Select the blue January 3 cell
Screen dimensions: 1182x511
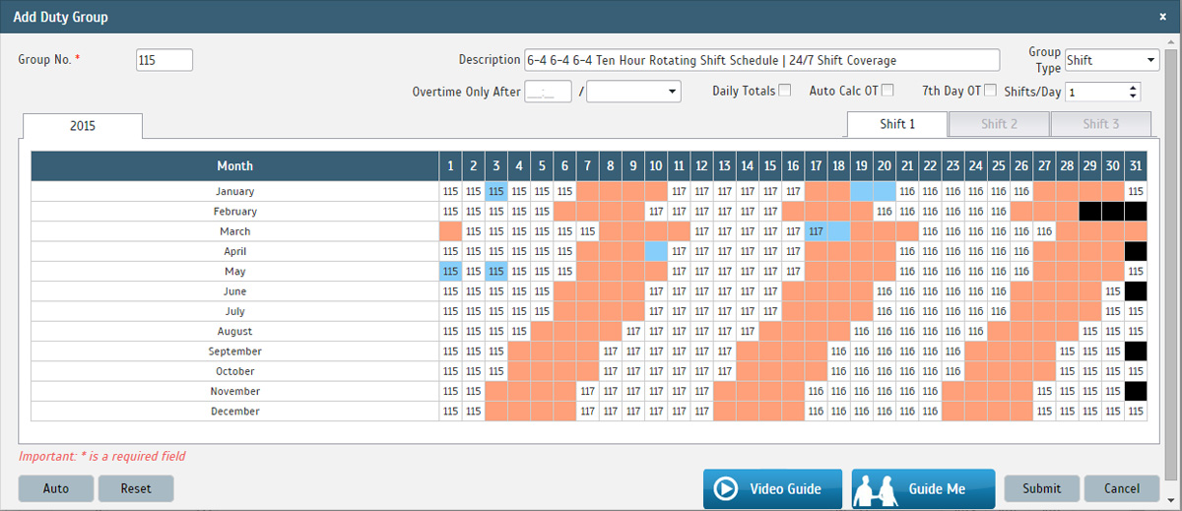pos(497,192)
